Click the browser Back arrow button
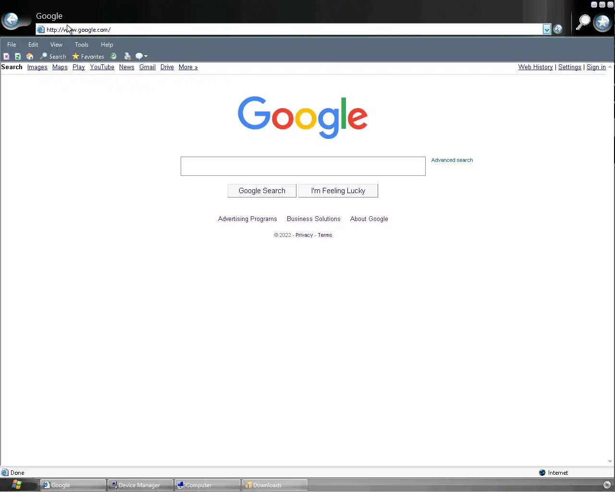 (x=11, y=20)
